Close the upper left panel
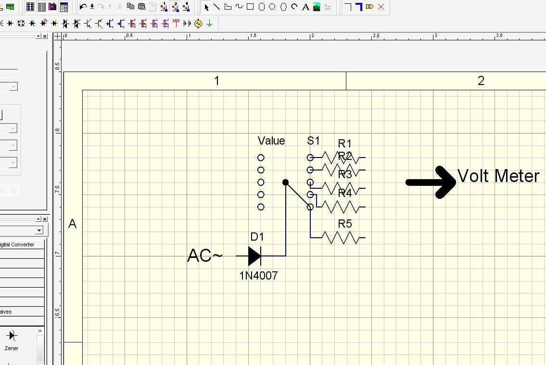 pos(45,36)
